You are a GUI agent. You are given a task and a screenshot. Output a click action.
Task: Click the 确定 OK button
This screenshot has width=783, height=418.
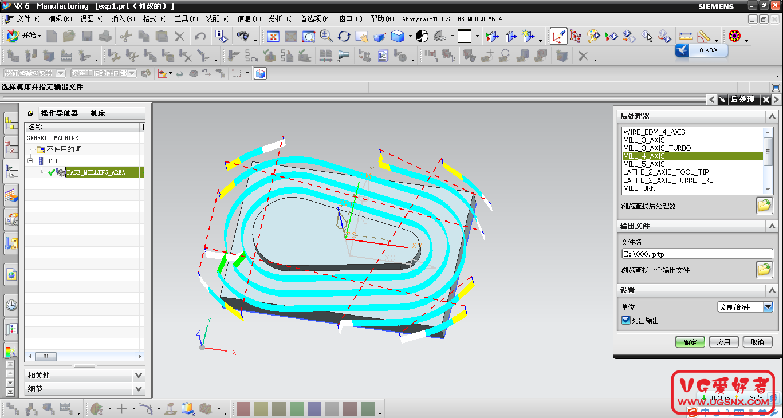click(x=690, y=342)
